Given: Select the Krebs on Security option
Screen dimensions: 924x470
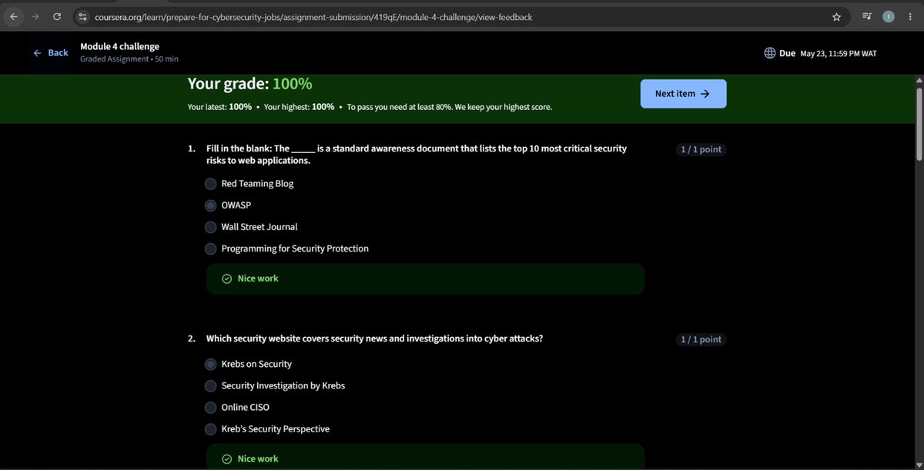Looking at the screenshot, I should [210, 364].
